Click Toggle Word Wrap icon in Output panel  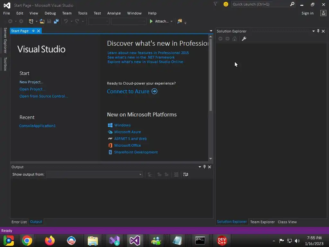[x=186, y=174]
